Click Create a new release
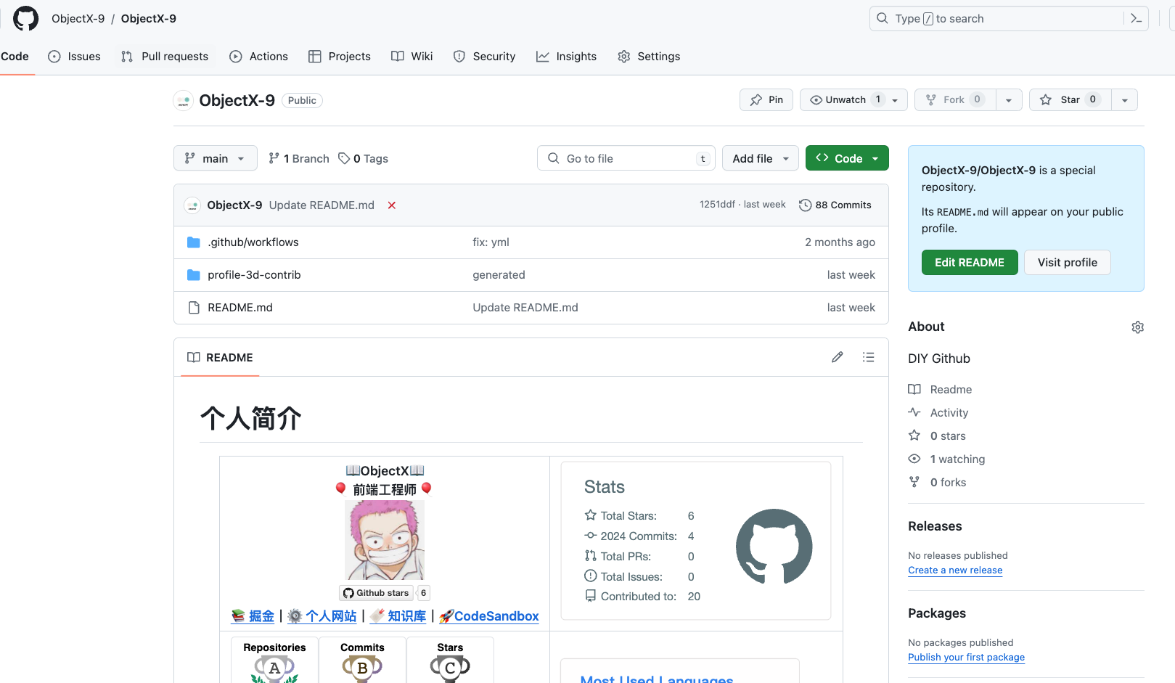Viewport: 1175px width, 683px height. tap(955, 570)
